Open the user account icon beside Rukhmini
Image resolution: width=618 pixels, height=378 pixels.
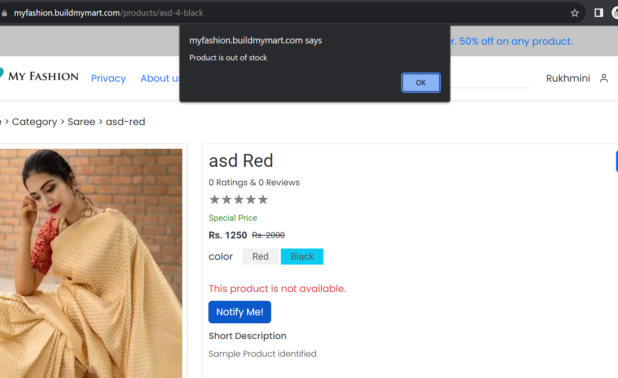coord(604,78)
